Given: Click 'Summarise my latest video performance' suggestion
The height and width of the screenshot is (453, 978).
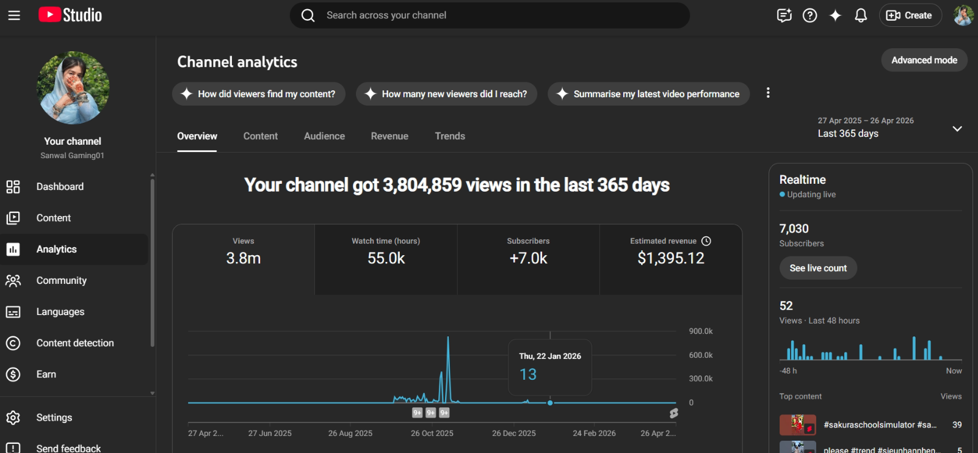Looking at the screenshot, I should pyautogui.click(x=649, y=94).
